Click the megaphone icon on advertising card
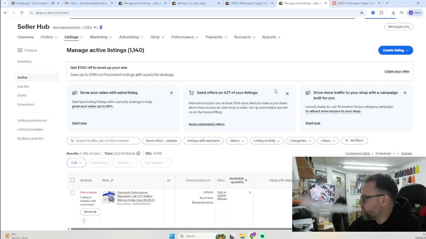The height and width of the screenshot is (239, 426). pyautogui.click(x=75, y=93)
